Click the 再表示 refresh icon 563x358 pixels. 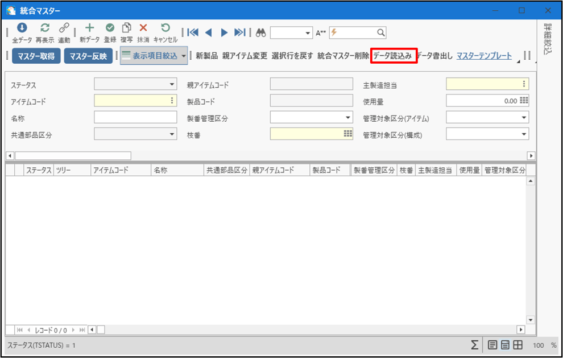45,28
